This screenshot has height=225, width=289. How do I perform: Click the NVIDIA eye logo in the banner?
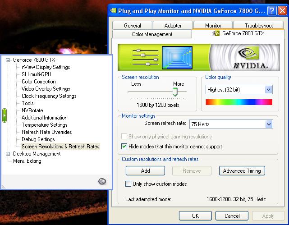click(x=248, y=52)
